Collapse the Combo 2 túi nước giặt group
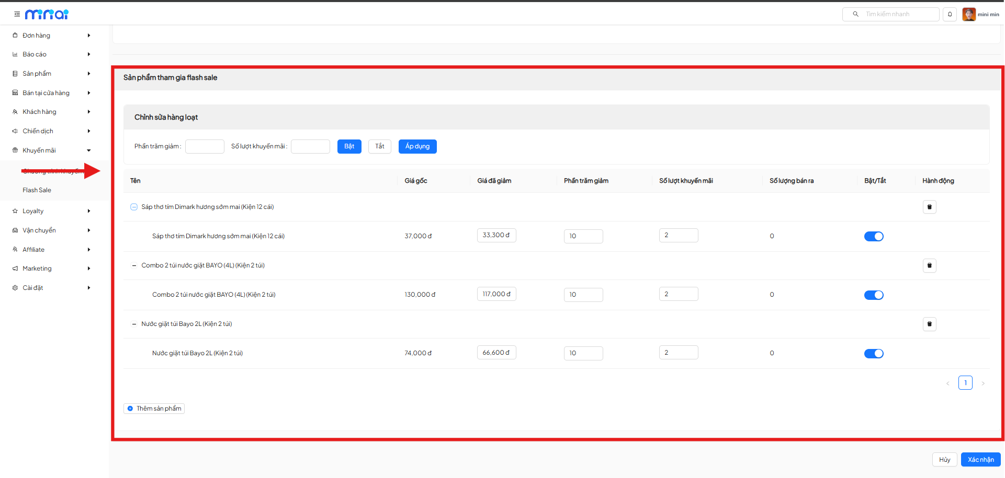This screenshot has width=1005, height=478. tap(134, 265)
